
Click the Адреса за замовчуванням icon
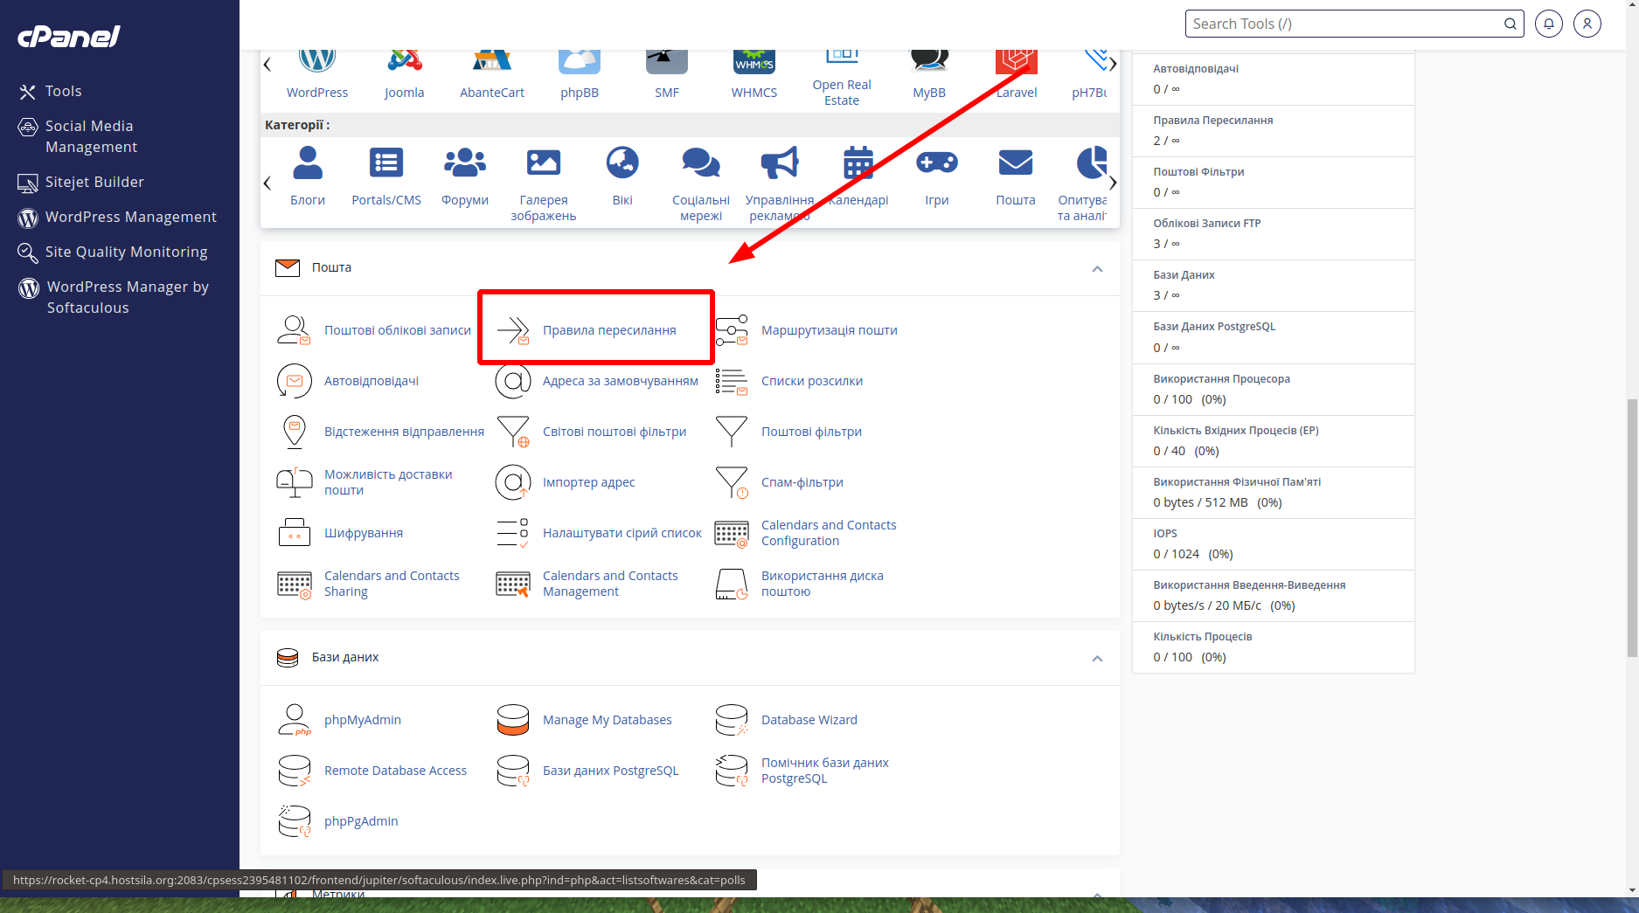coord(512,381)
